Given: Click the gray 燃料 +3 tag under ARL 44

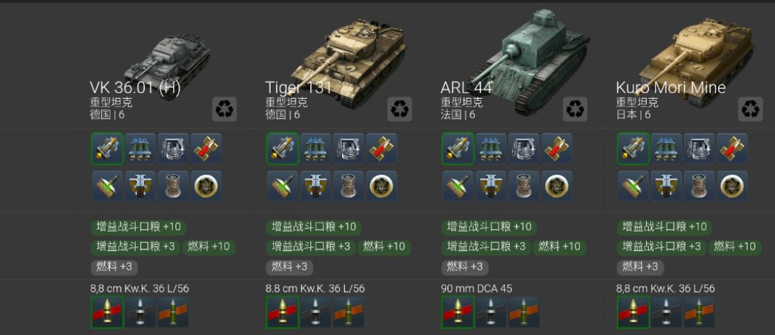Looking at the screenshot, I should click(x=465, y=267).
